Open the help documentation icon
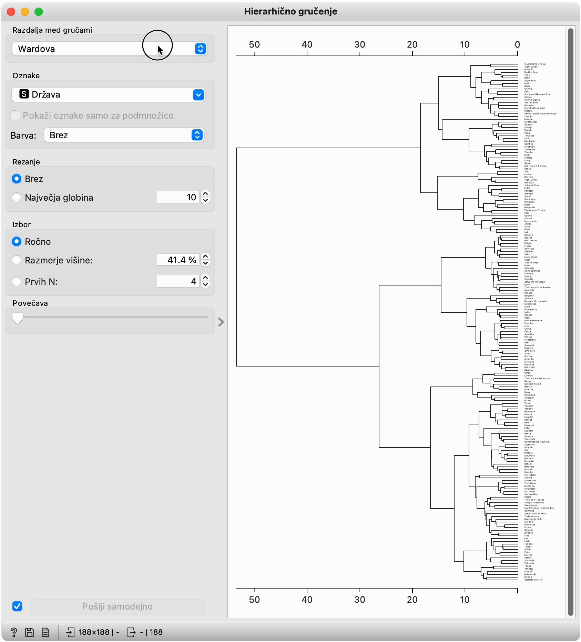Viewport: 581px width, 642px height. click(x=14, y=632)
